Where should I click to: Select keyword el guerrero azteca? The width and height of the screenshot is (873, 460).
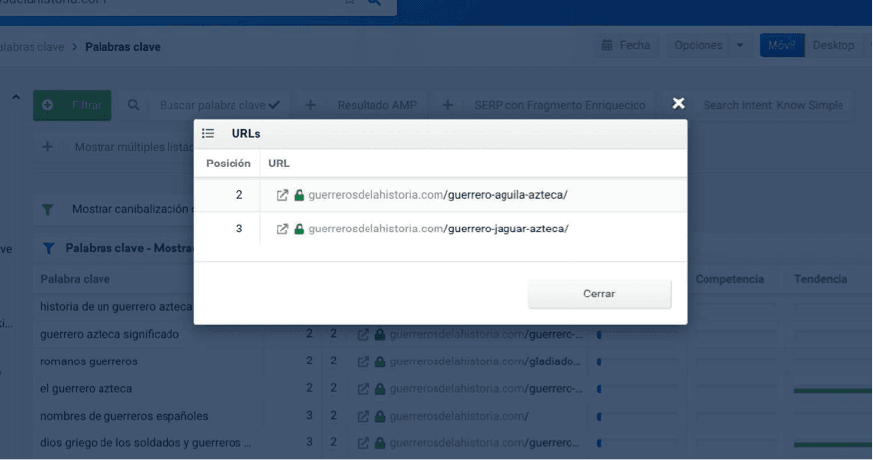coord(86,389)
